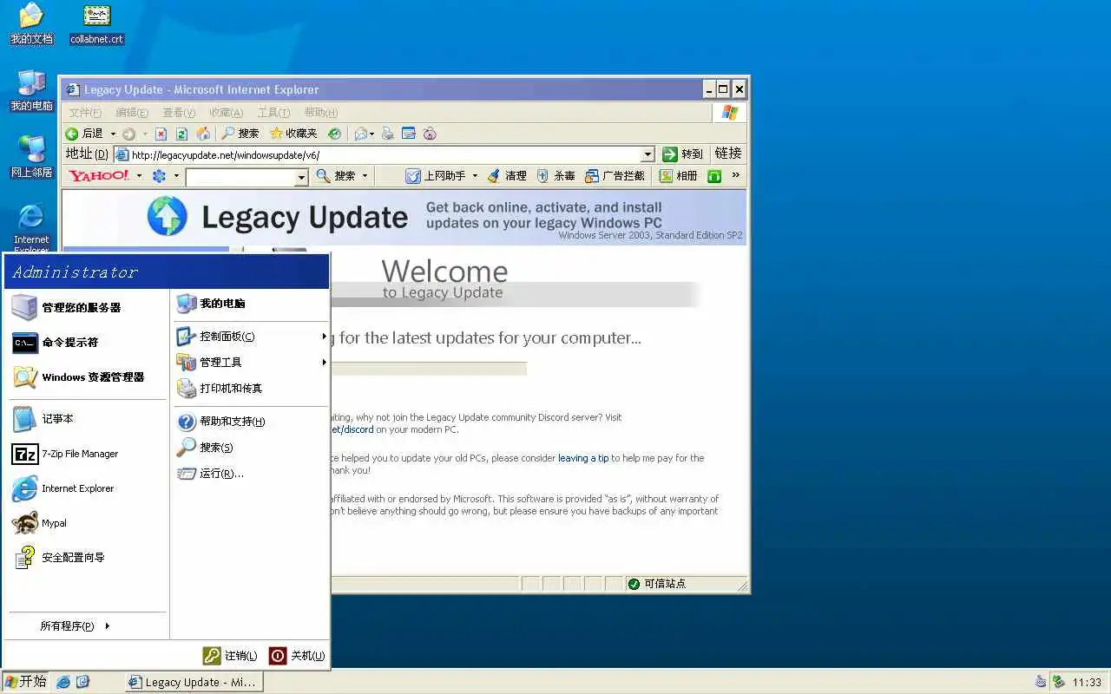The height and width of the screenshot is (694, 1111).
Task: Click the Edit page icon in IE toolbar
Action: [409, 134]
